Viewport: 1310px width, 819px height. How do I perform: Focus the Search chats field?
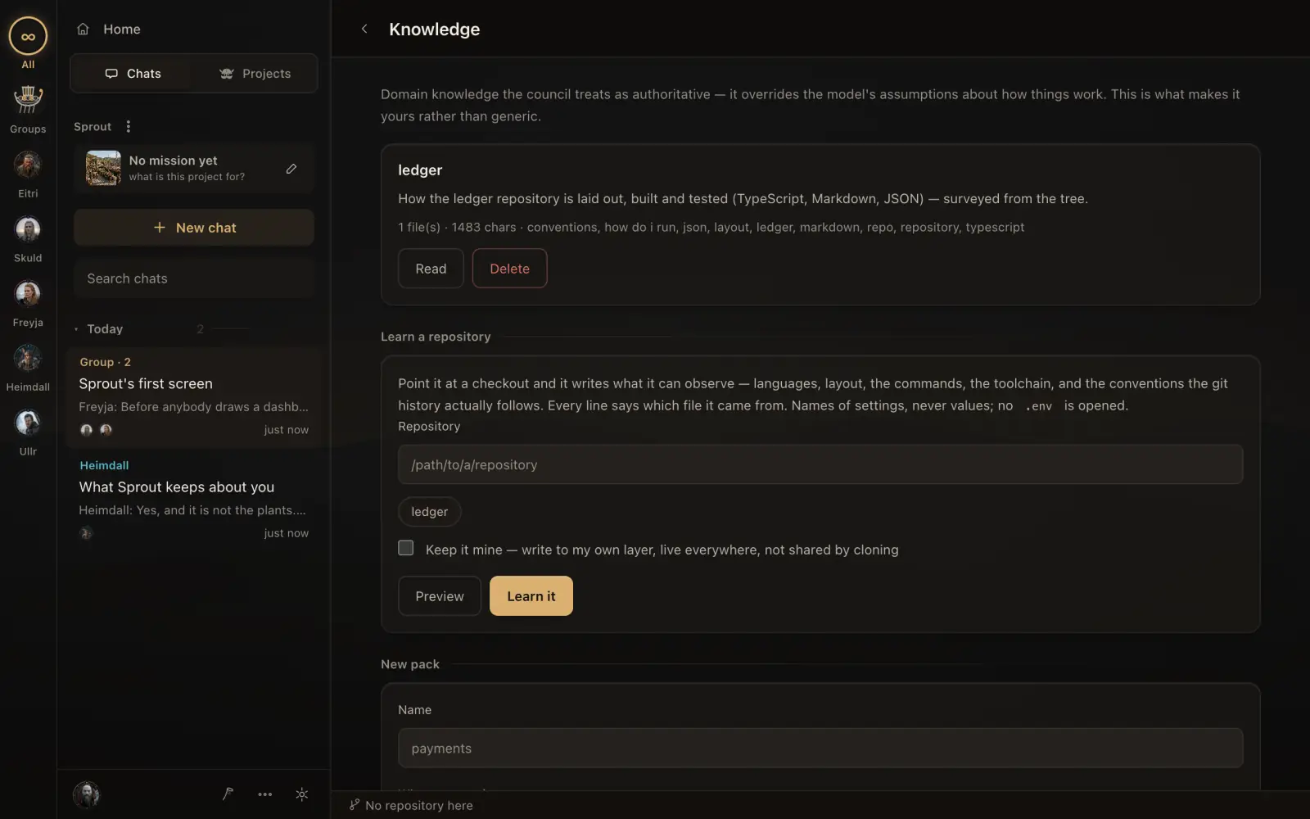tap(194, 278)
